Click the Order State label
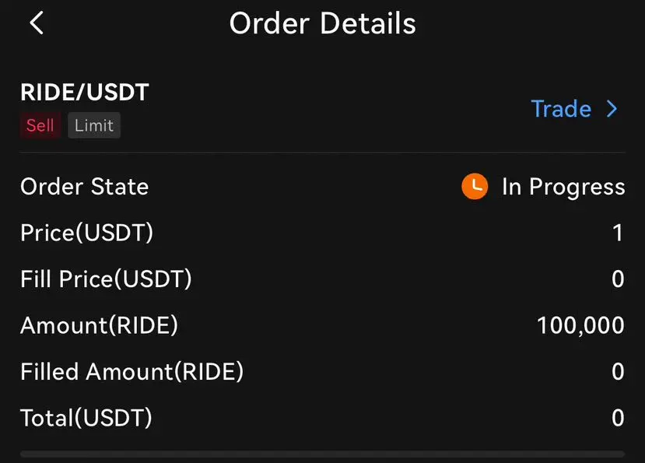 [x=84, y=187]
